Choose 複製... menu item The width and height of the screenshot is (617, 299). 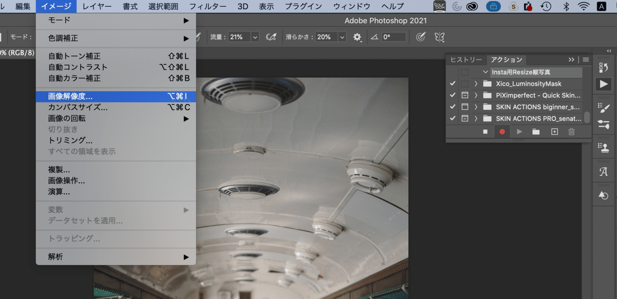coord(116,169)
